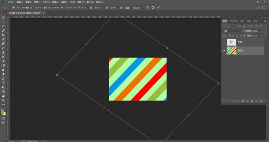This screenshot has width=269, height=142.
Task: Toggle lock transparent pixels
Action: tap(229, 35)
